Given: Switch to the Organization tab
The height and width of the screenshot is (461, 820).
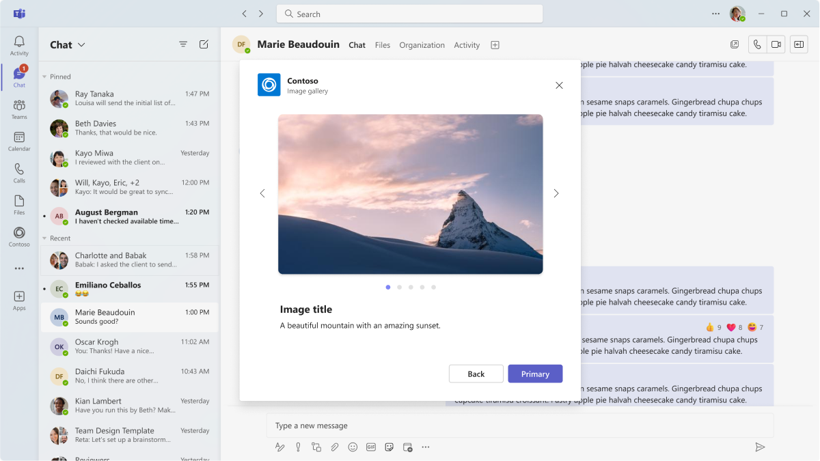Looking at the screenshot, I should [422, 45].
